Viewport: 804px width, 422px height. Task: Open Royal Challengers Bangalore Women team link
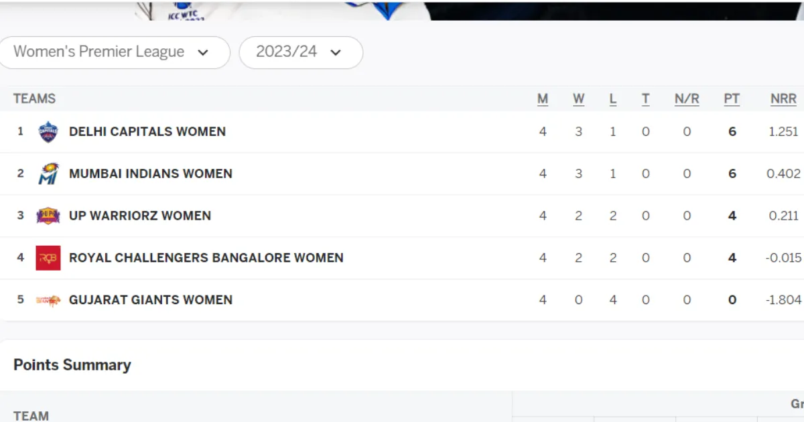coord(206,258)
